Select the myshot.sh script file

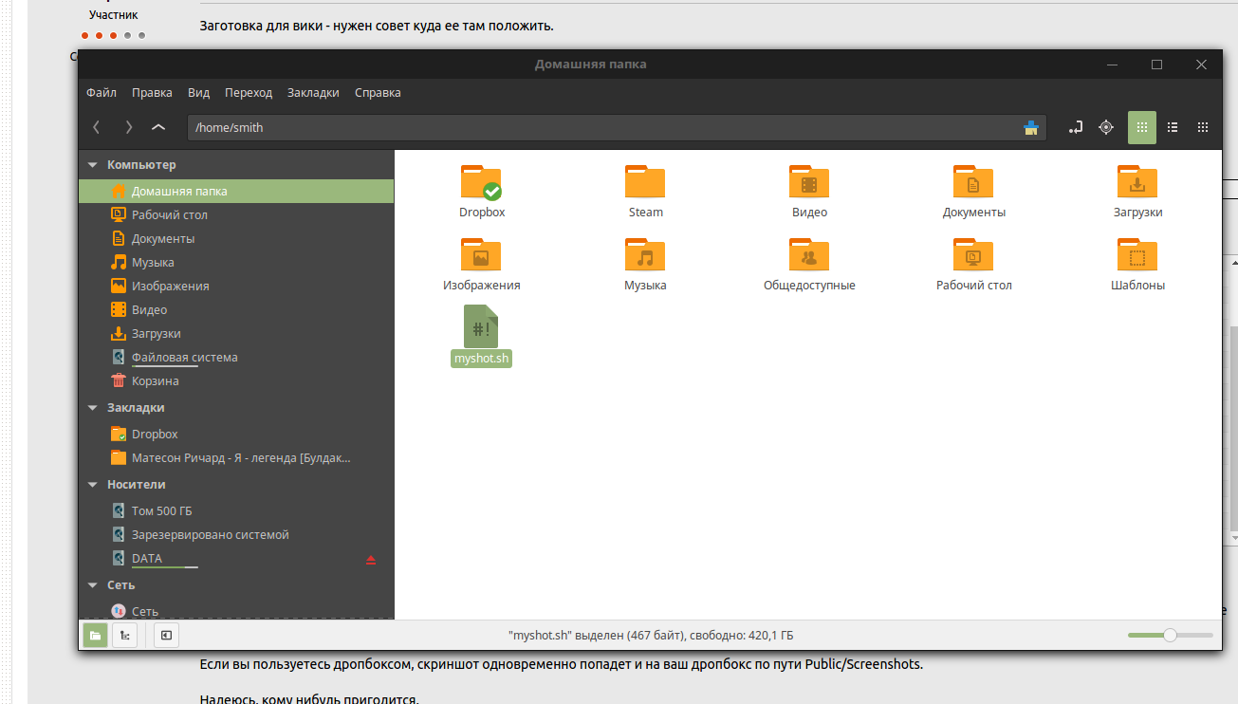tap(482, 336)
